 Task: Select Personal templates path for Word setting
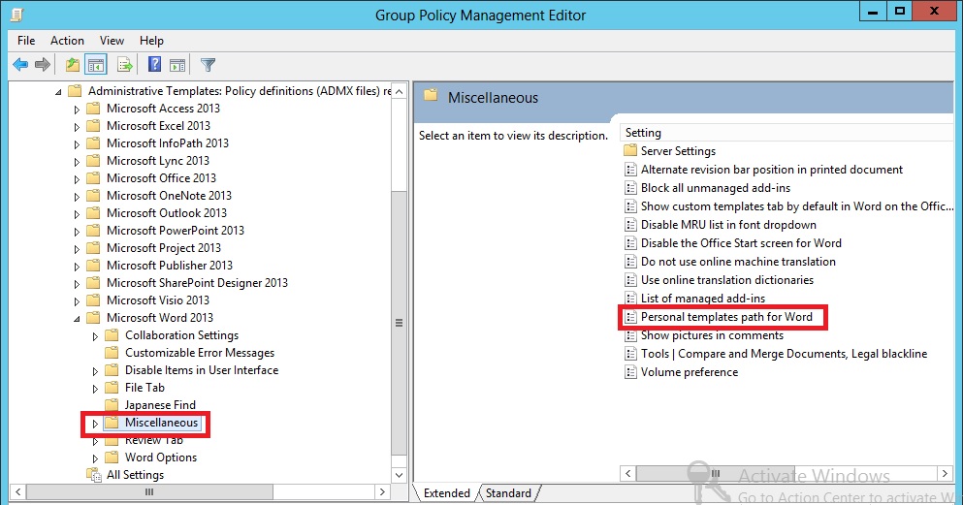point(726,317)
